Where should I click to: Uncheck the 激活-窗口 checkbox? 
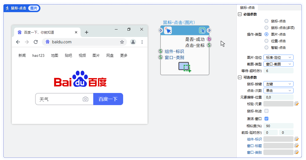[266, 118]
